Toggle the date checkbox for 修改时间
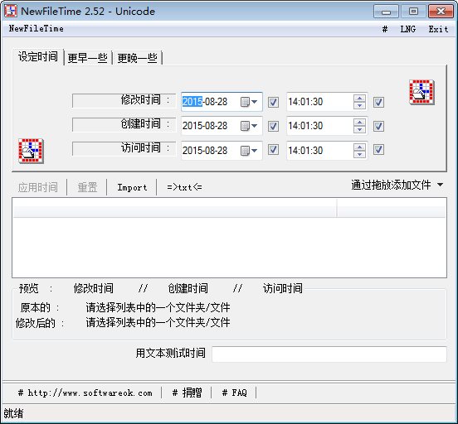Image resolution: width=458 pixels, height=424 pixels. pos(273,102)
